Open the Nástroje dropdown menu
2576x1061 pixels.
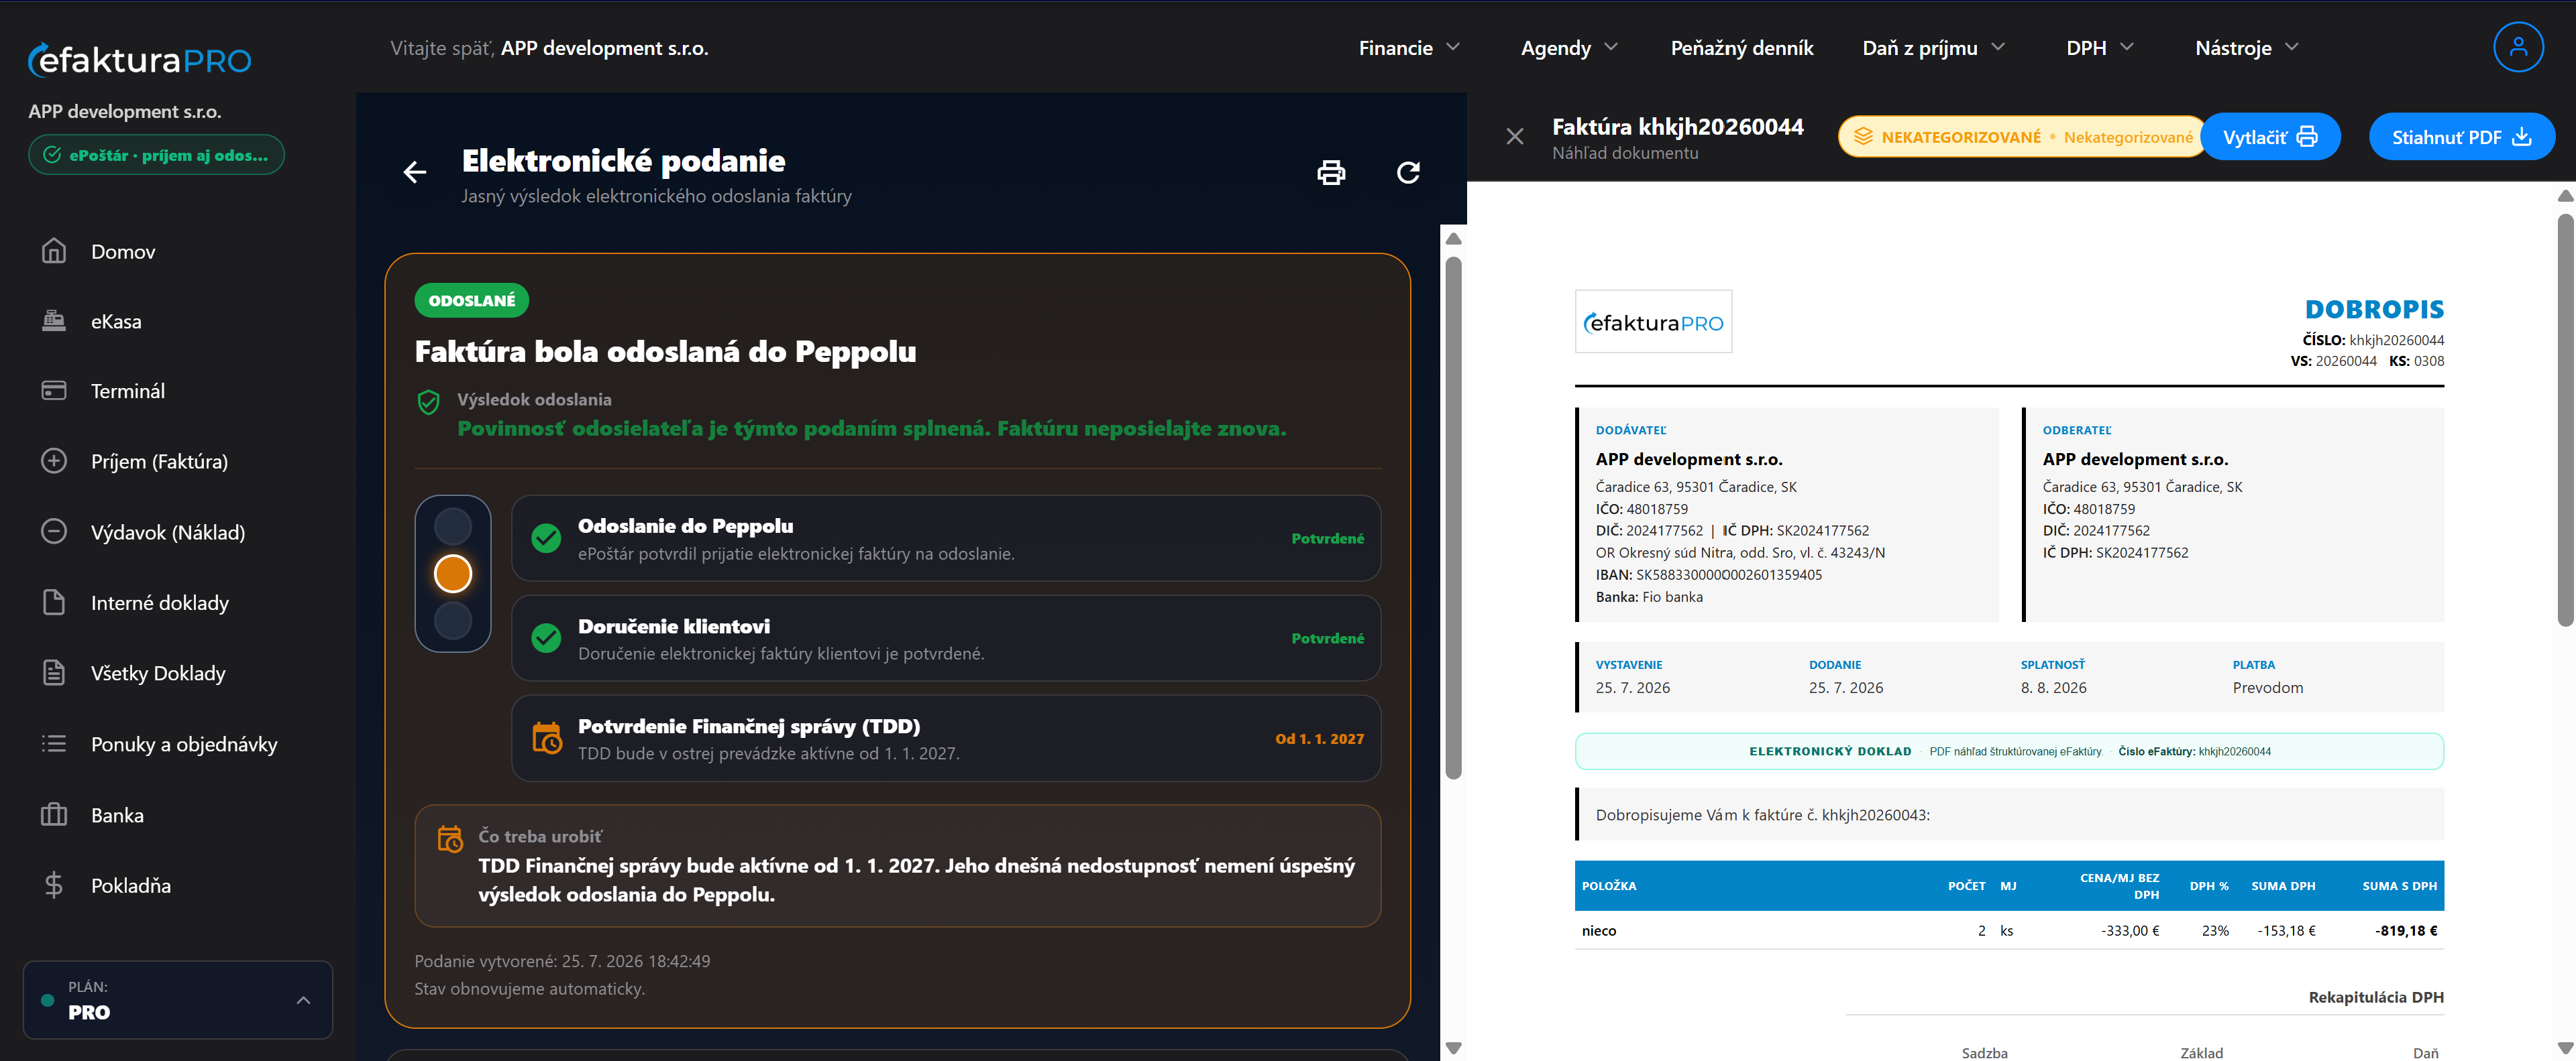[2246, 48]
